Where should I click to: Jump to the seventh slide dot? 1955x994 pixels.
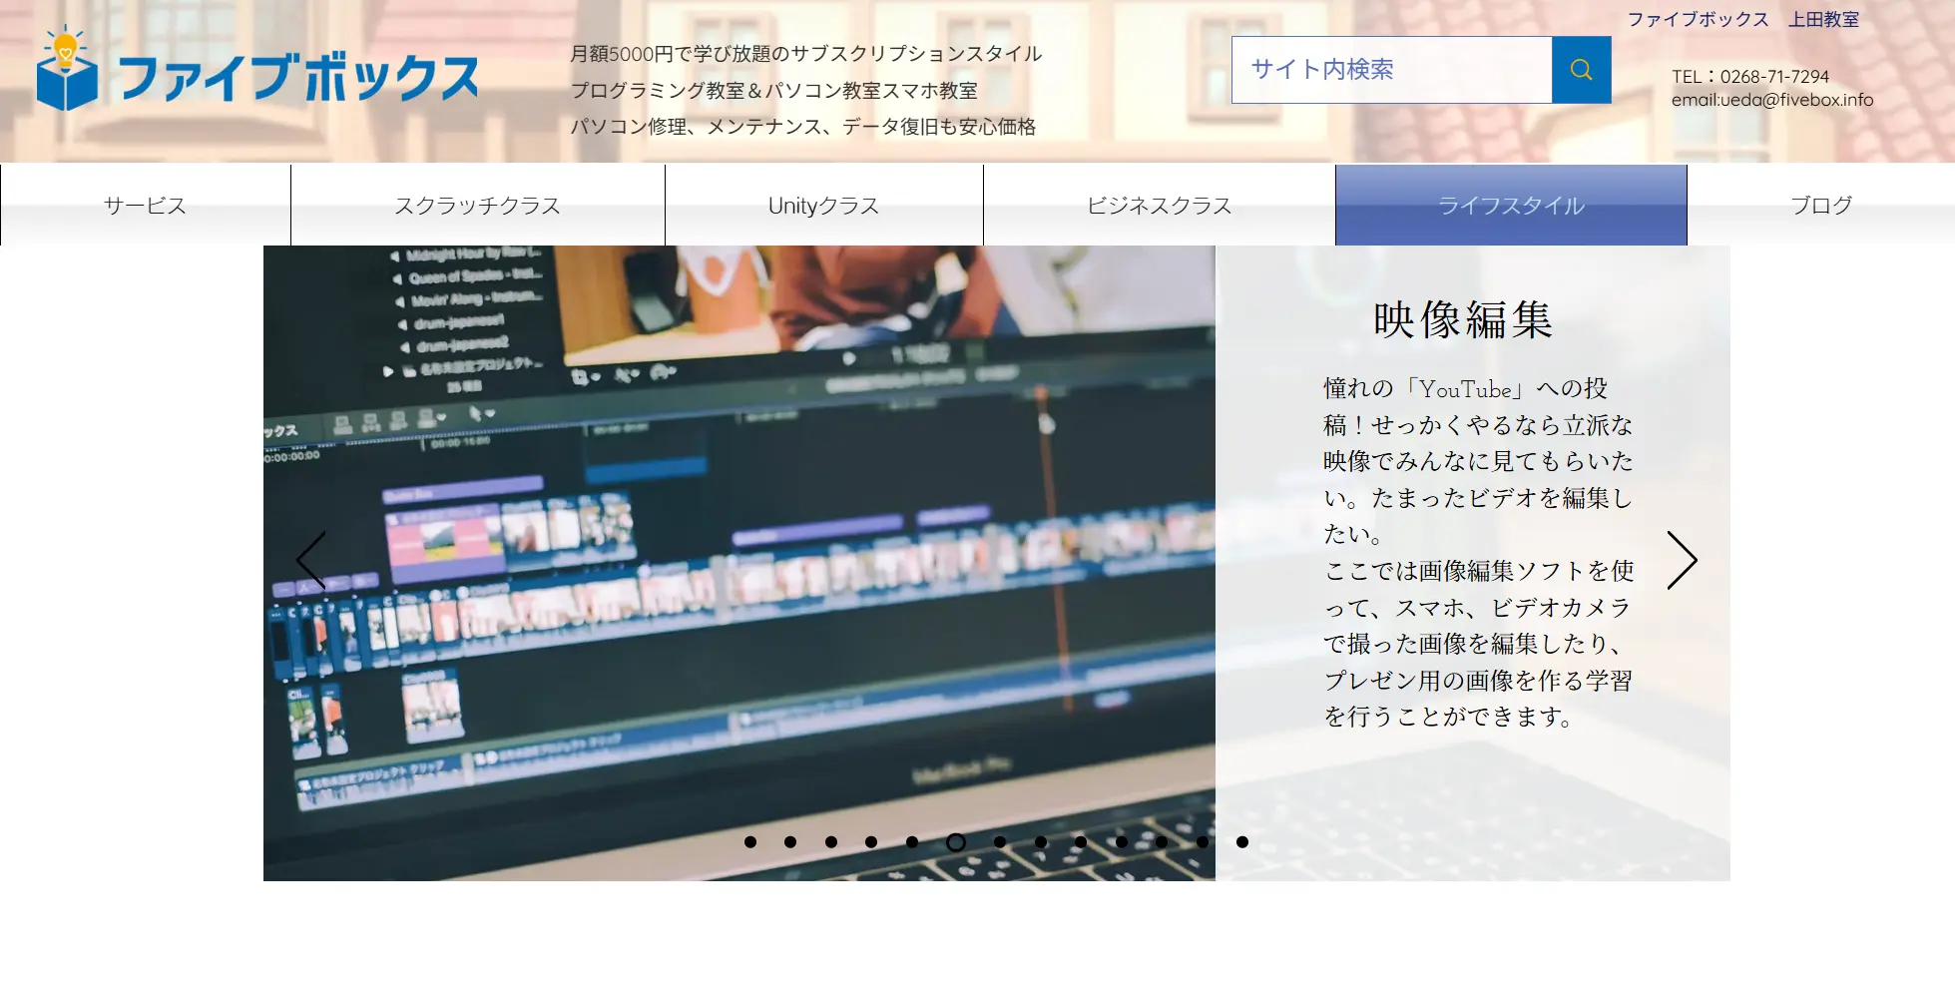coord(1000,842)
